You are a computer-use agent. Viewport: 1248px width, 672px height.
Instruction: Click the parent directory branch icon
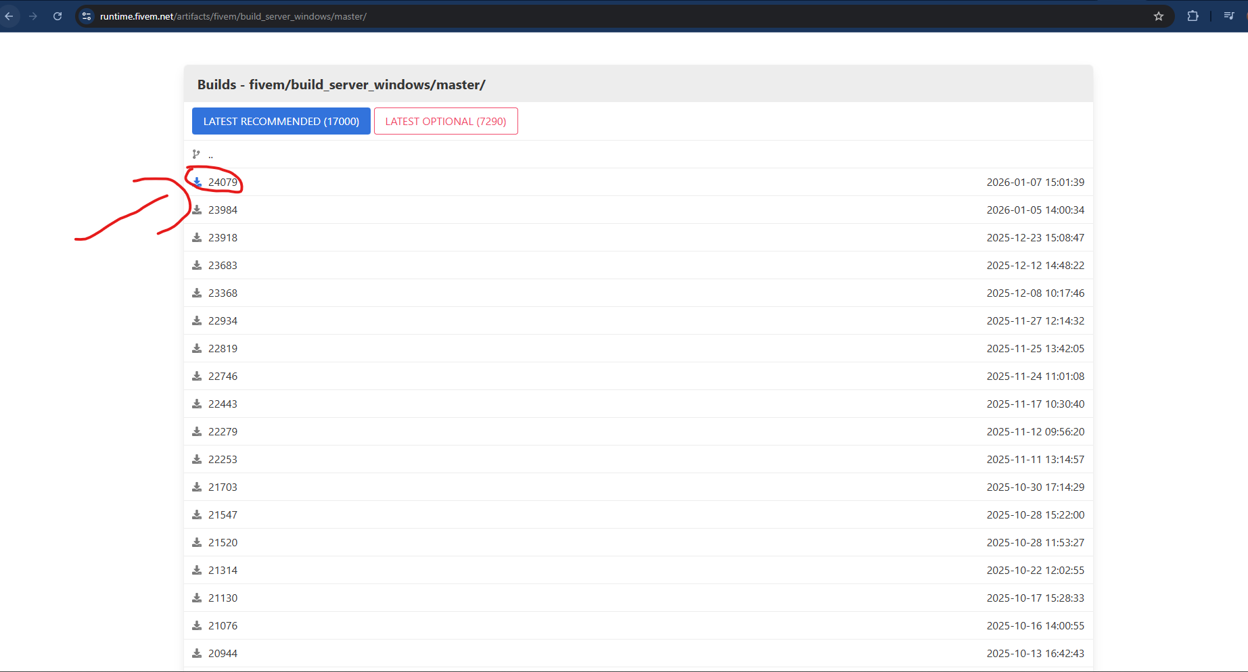(x=196, y=154)
